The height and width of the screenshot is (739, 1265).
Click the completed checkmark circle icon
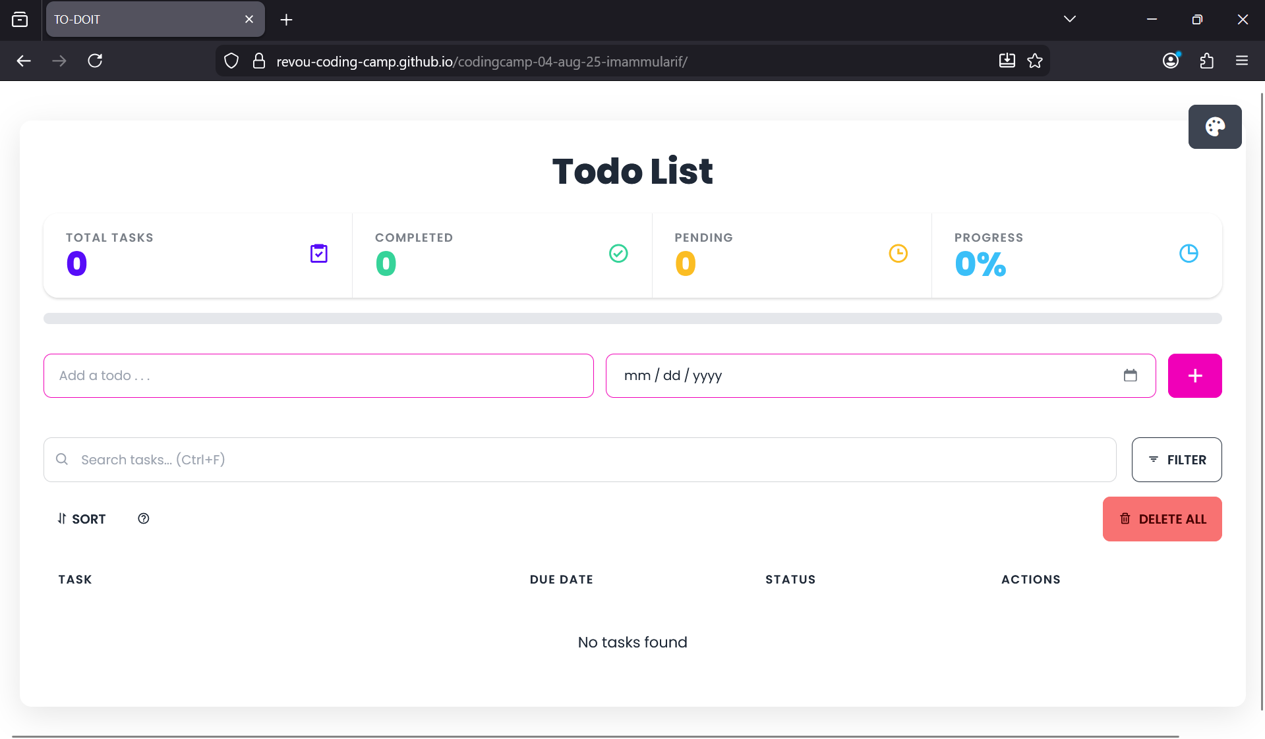[618, 254]
